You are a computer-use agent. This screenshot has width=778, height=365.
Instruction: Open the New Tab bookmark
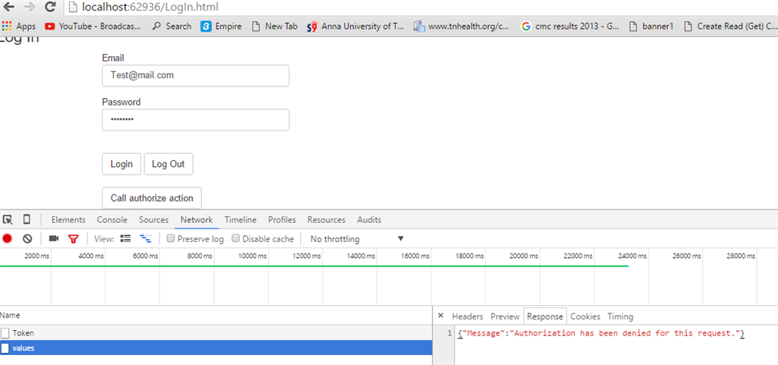coord(275,27)
